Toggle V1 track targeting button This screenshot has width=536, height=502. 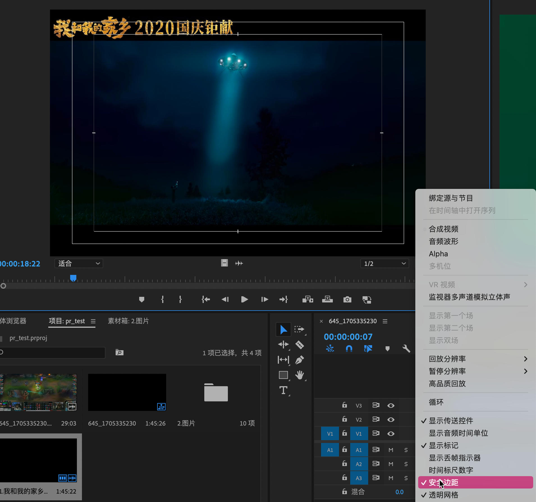tap(359, 434)
